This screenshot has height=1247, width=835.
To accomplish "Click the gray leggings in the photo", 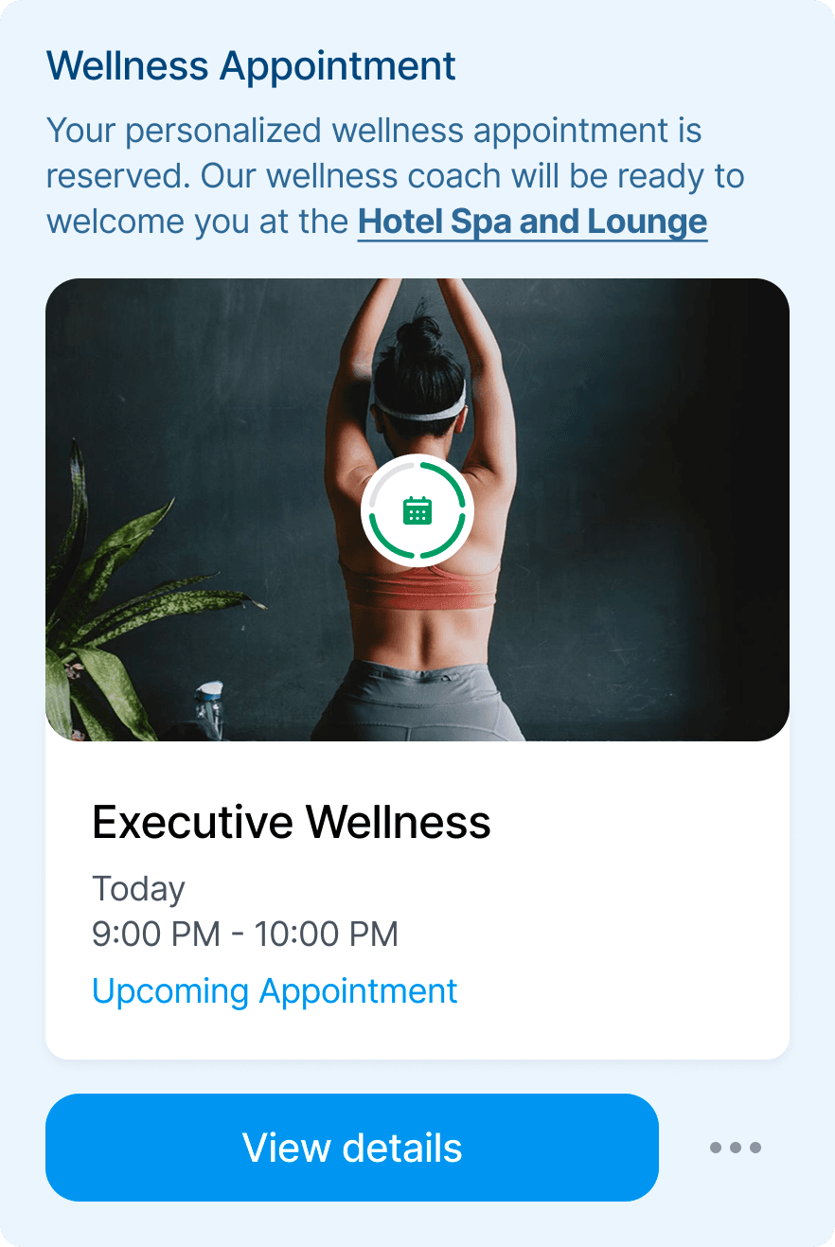I will tap(417, 701).
